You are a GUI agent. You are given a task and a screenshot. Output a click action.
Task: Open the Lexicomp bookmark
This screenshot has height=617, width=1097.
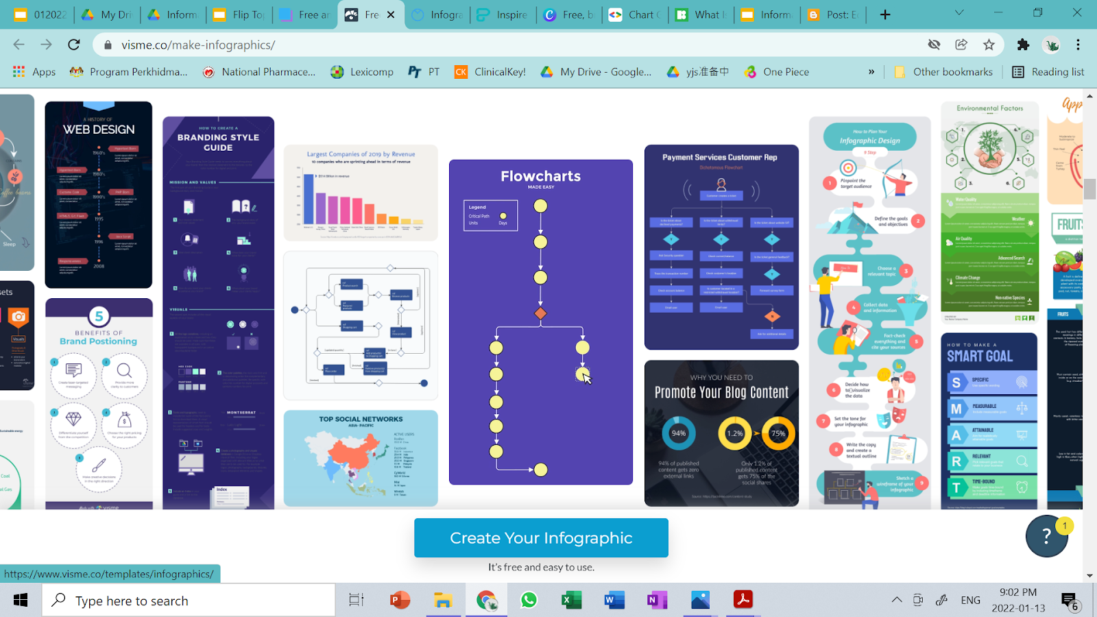(362, 71)
